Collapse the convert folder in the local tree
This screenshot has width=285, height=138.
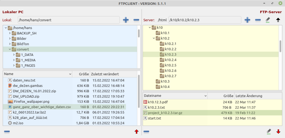coord(10,49)
